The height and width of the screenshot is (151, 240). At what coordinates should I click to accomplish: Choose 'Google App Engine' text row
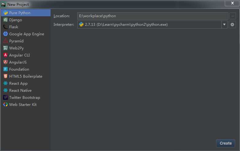tap(27, 34)
